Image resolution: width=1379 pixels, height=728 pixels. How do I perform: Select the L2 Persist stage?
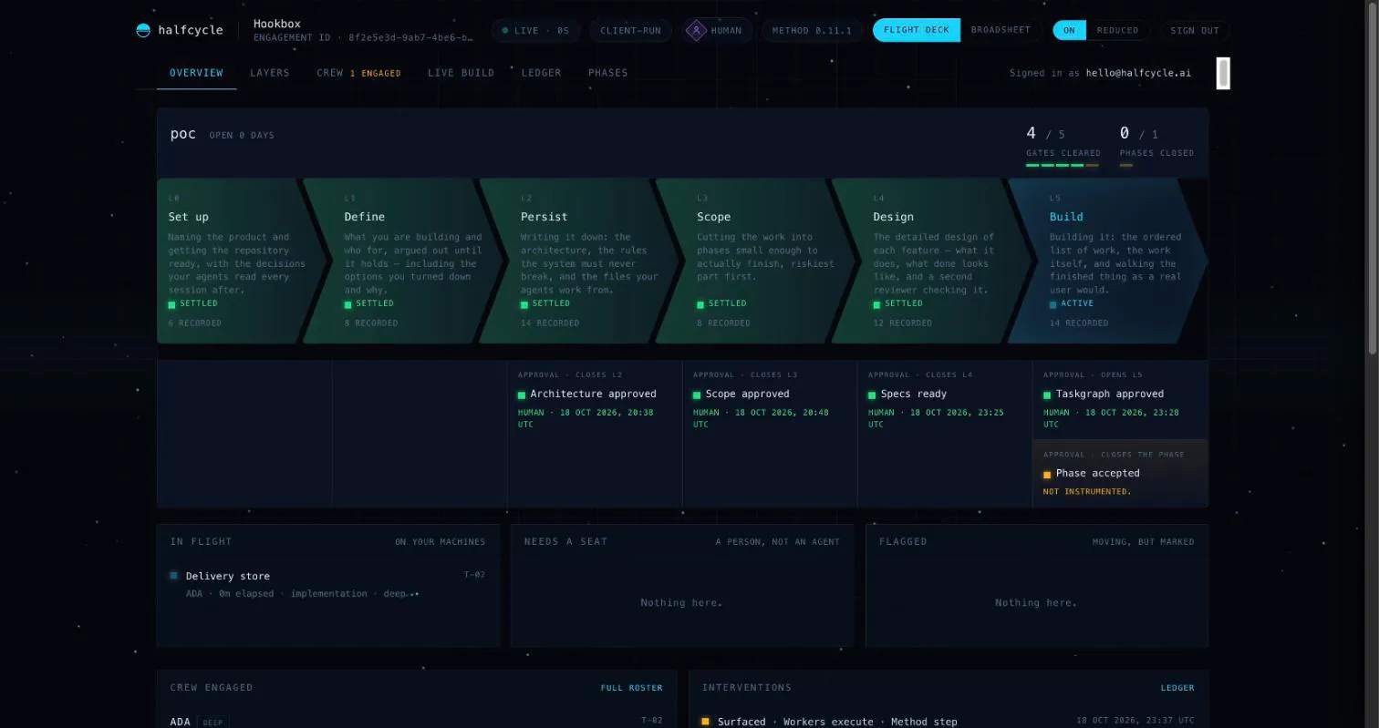(579, 261)
